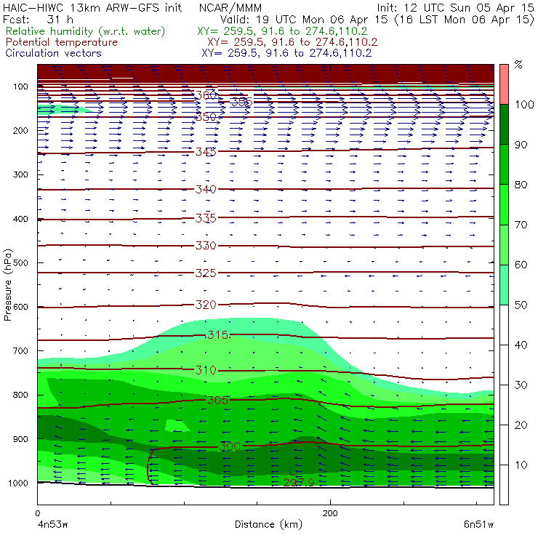Click the 1000 pressure axis tick label
Screen dimensions: 538x538
(x=18, y=483)
